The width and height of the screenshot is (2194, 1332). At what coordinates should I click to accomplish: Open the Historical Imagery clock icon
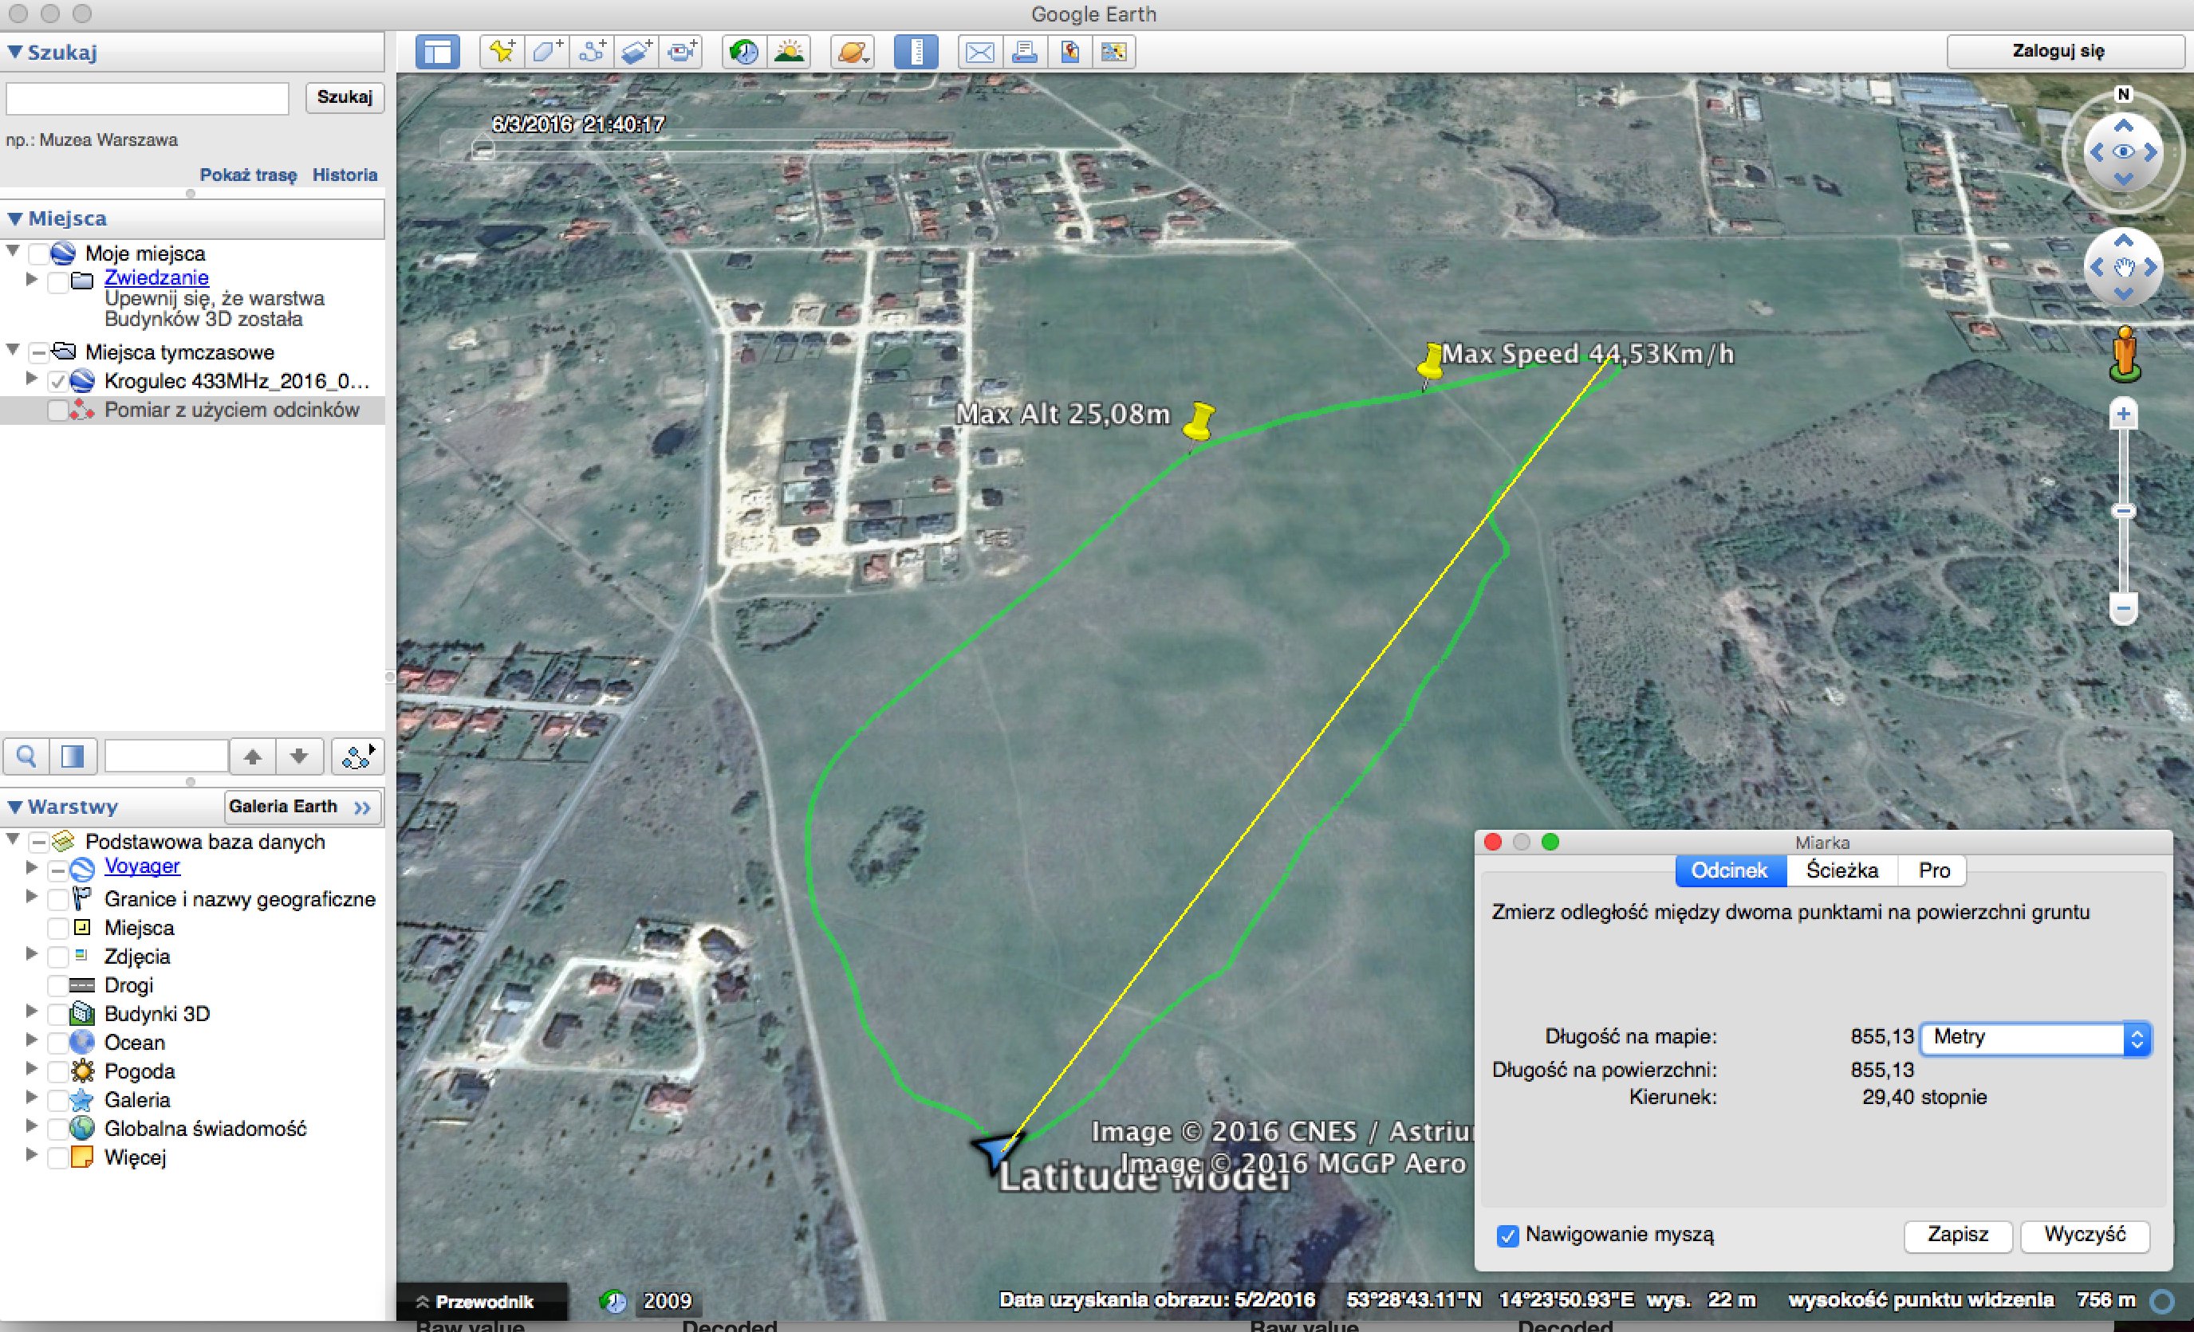pyautogui.click(x=743, y=52)
